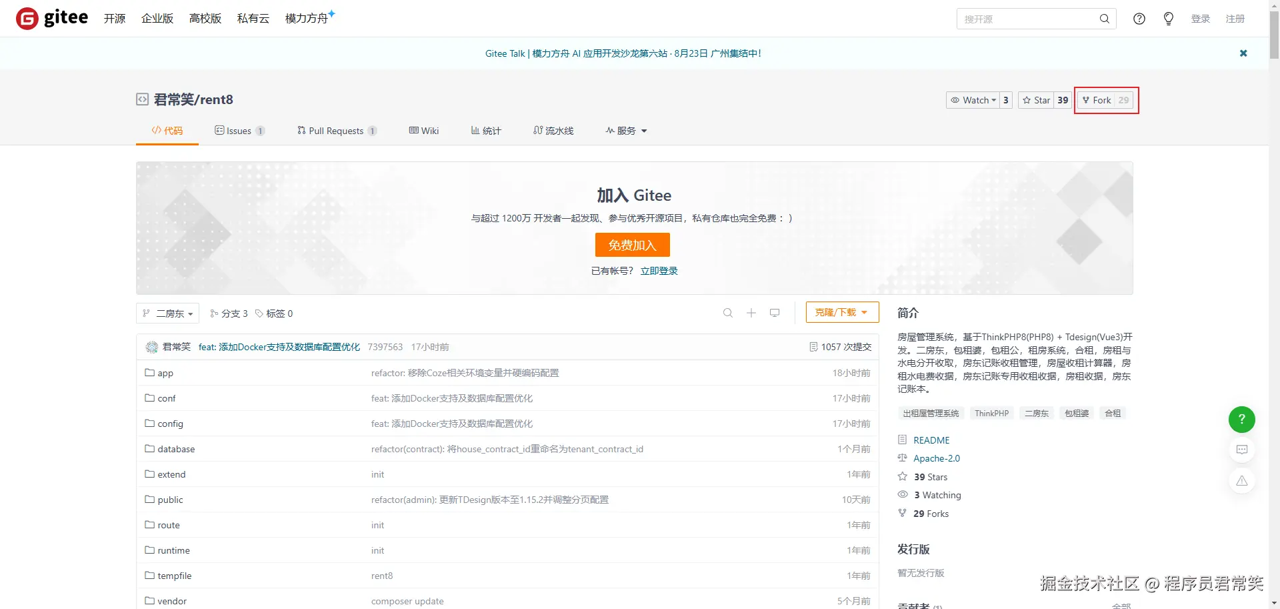Click 私有云 in top navigation
The width and height of the screenshot is (1280, 609).
(253, 19)
